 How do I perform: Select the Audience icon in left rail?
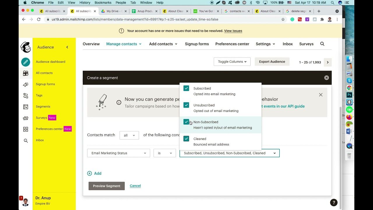click(x=26, y=73)
